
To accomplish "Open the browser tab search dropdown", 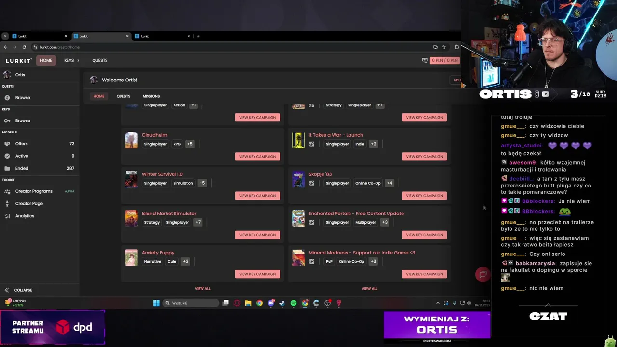I will click(5, 36).
